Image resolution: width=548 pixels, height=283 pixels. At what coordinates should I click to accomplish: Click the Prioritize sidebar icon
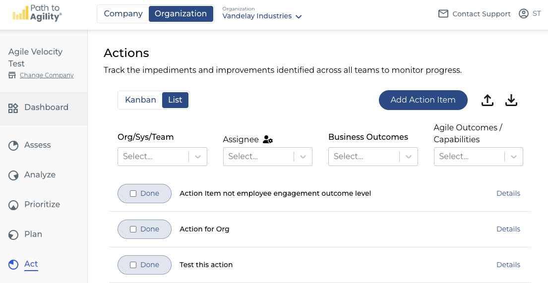tap(13, 205)
